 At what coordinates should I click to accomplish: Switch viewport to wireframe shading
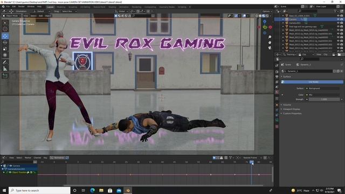257,16
